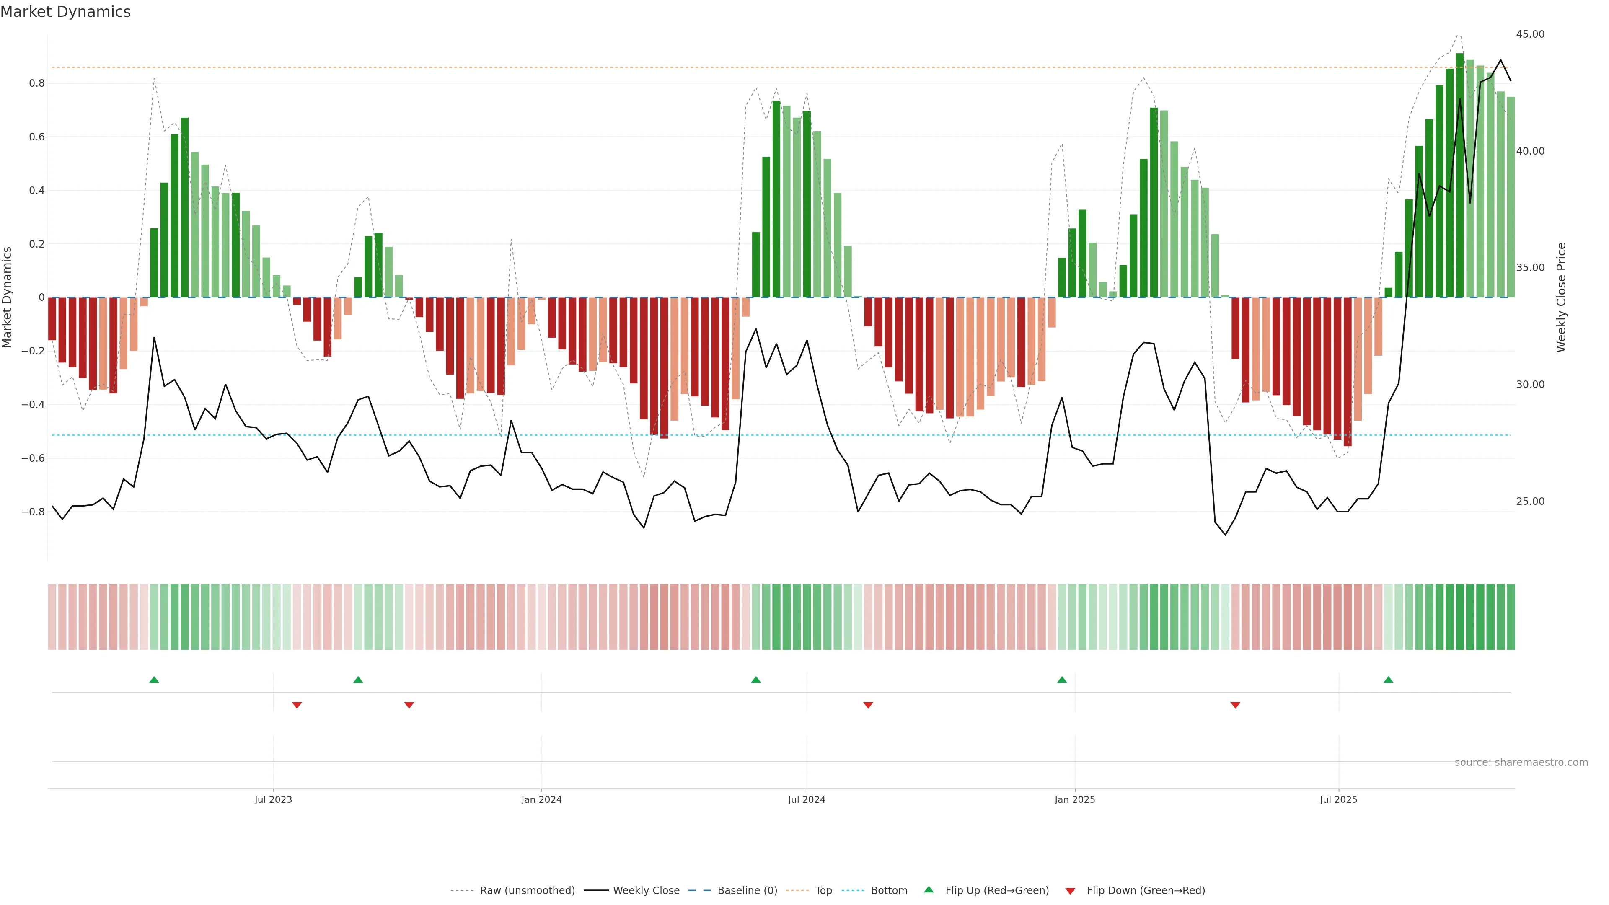The width and height of the screenshot is (1609, 905).
Task: Click the red flip-down marker before Jul 2025
Action: [1235, 705]
